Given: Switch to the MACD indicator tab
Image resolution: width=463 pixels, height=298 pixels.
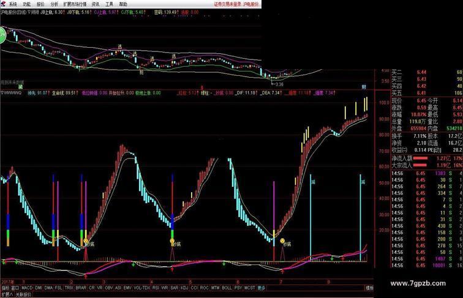Looking at the screenshot, I should (27, 288).
